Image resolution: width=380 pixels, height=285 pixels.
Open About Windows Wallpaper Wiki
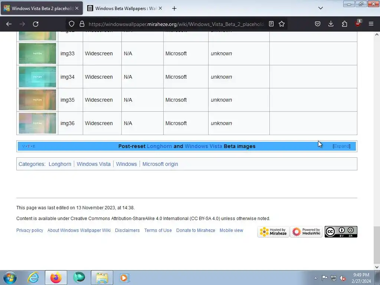(79, 230)
